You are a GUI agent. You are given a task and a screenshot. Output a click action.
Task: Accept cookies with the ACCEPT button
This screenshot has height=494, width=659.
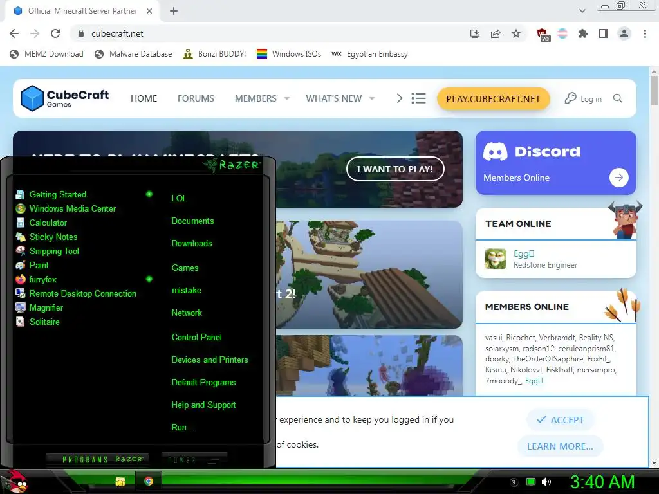tap(561, 419)
